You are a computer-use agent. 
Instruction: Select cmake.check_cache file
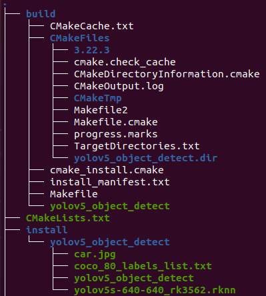pyautogui.click(x=125, y=62)
